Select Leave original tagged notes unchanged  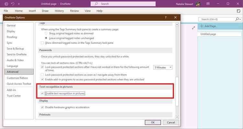pyautogui.click(x=46, y=38)
